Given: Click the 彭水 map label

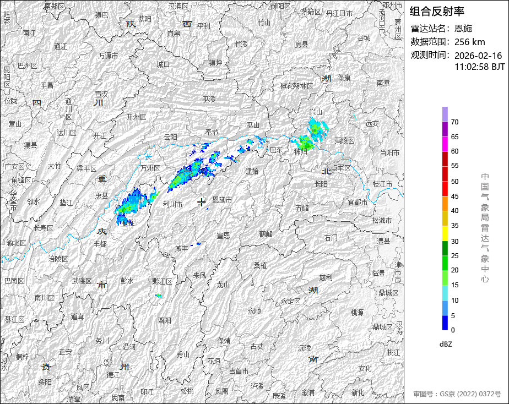Looking at the screenshot, I should (x=127, y=281).
